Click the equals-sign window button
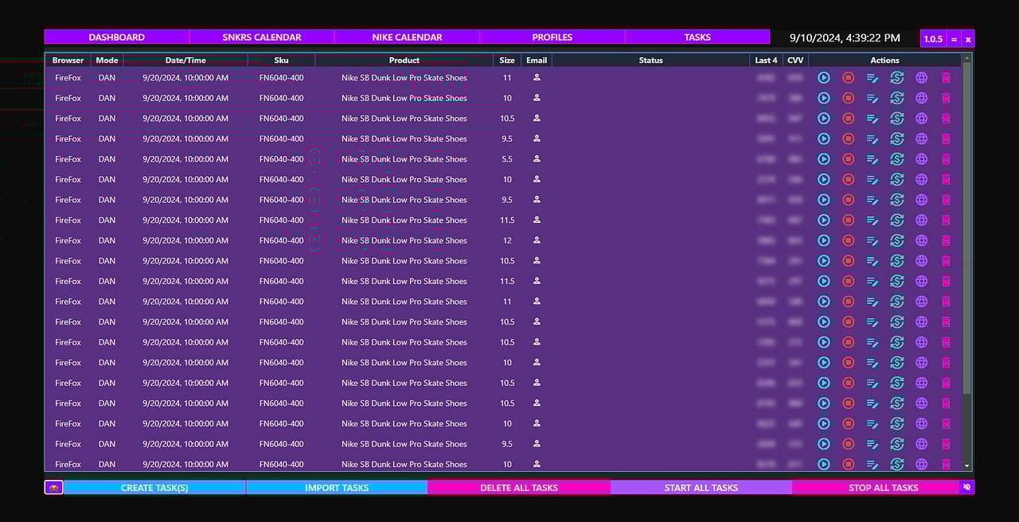The height and width of the screenshot is (522, 1019). pyautogui.click(x=954, y=39)
